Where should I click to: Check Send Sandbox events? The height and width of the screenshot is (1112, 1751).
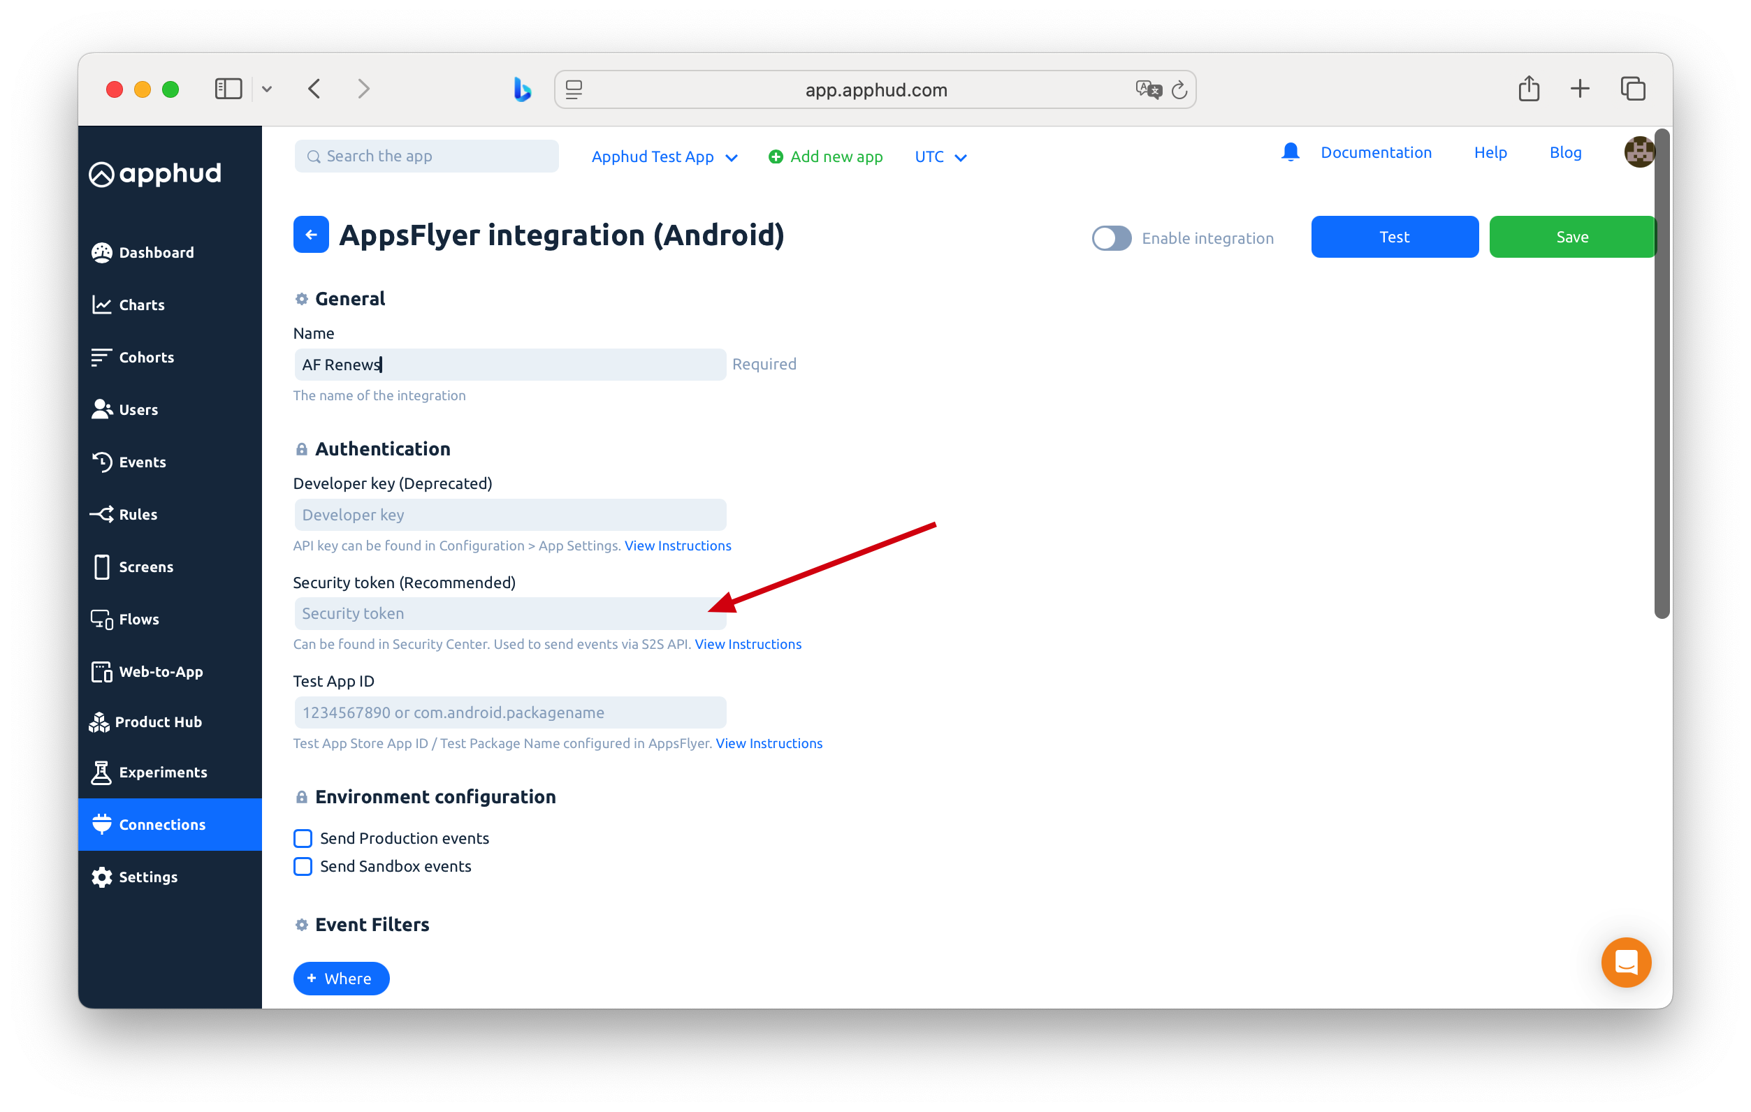point(303,866)
